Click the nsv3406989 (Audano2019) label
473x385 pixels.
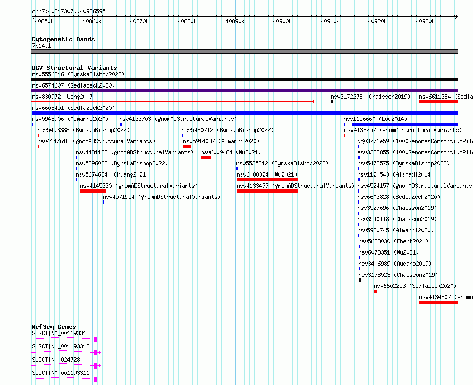pyautogui.click(x=395, y=264)
